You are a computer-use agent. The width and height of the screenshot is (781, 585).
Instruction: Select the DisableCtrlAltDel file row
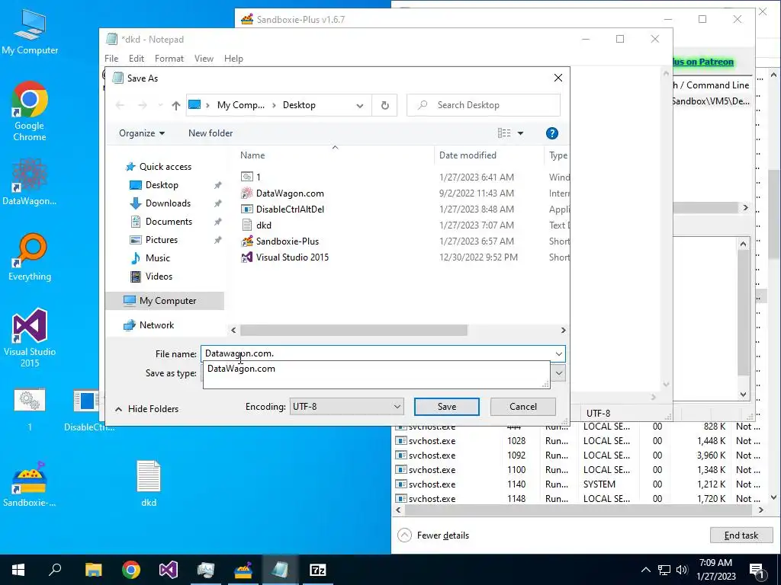(x=403, y=209)
